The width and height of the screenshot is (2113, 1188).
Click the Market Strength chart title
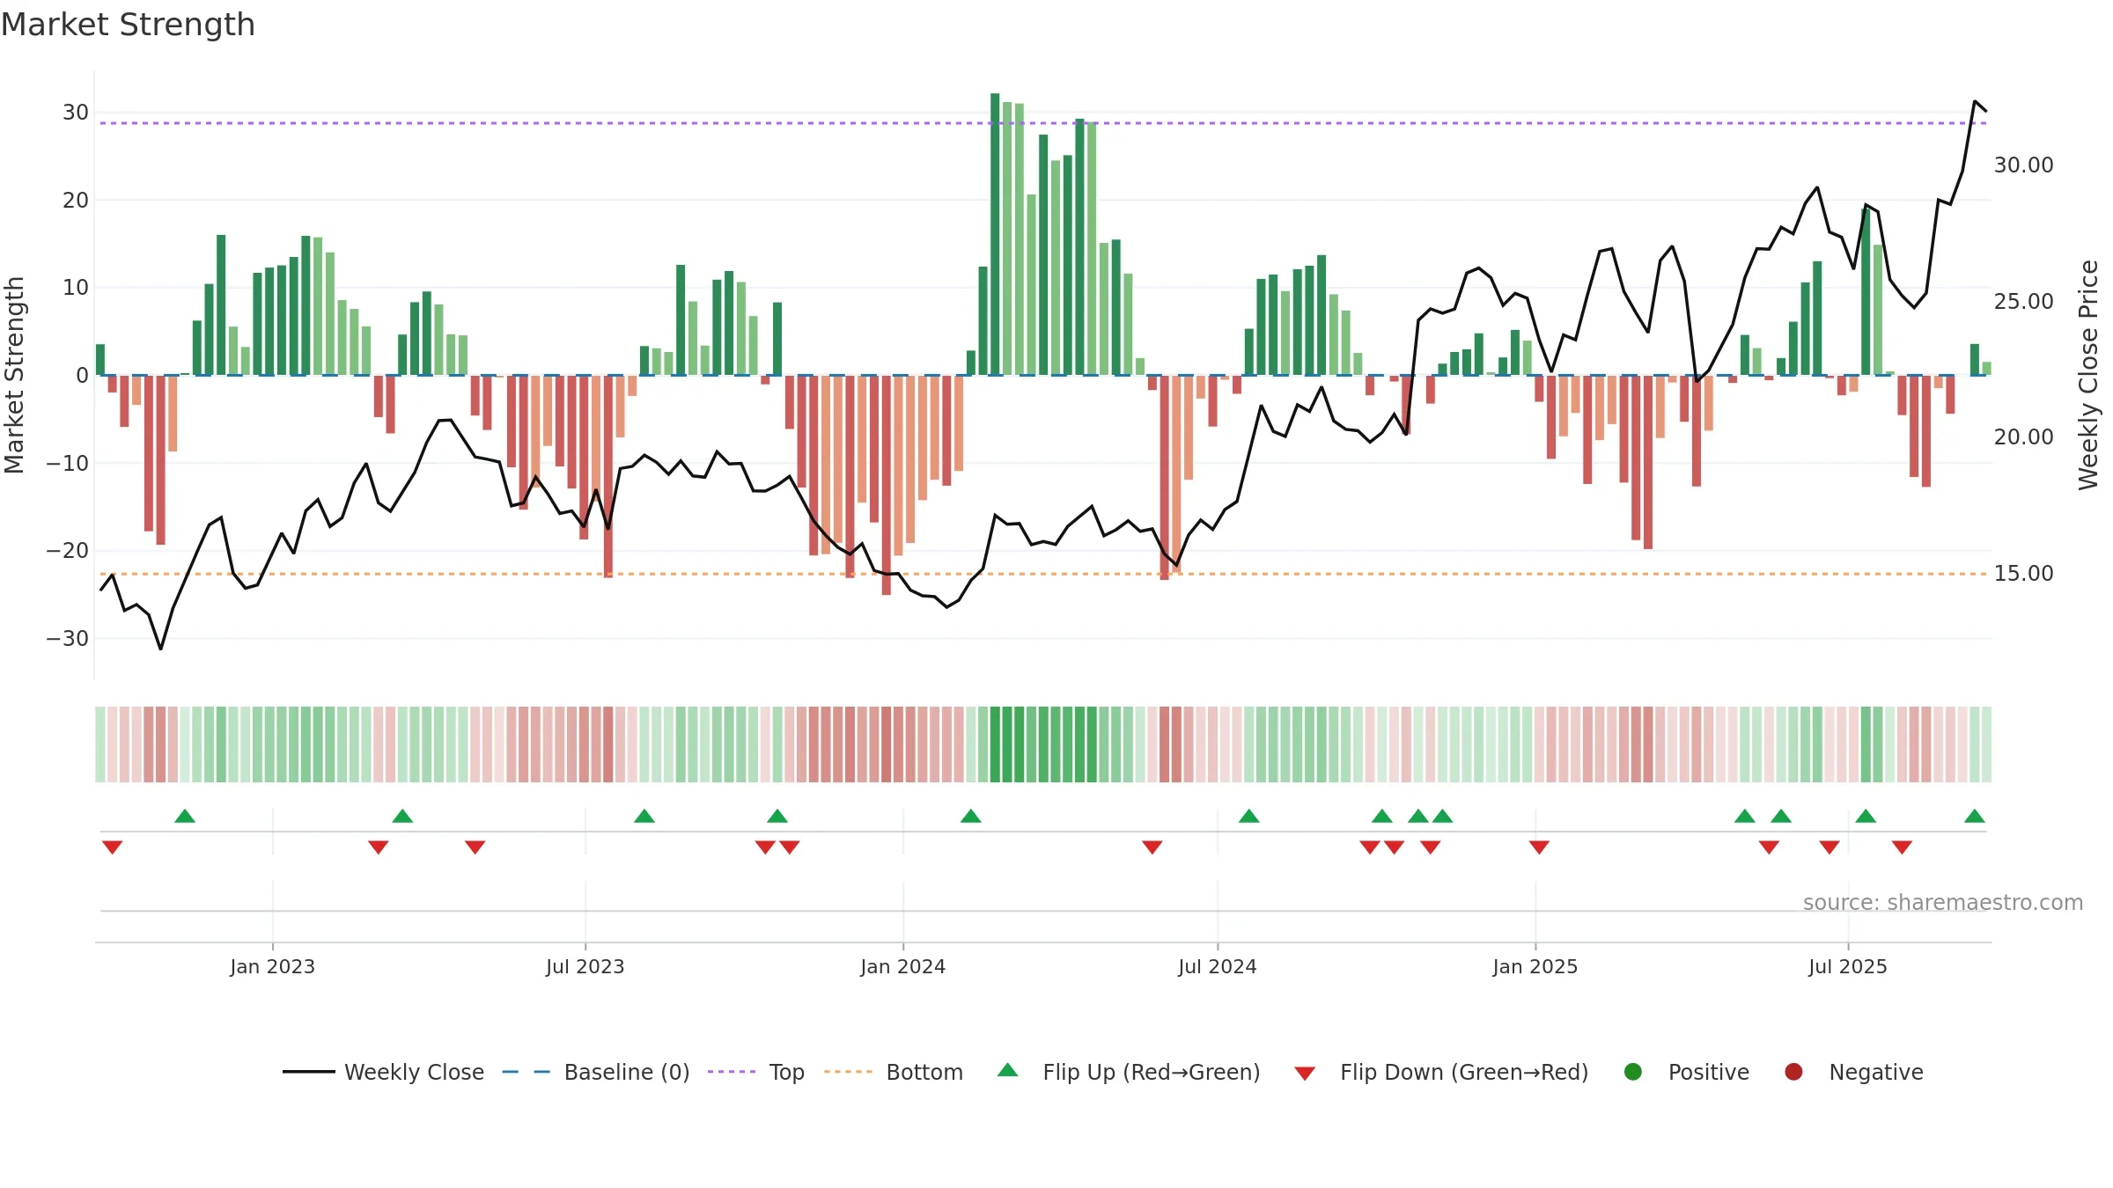click(x=128, y=25)
